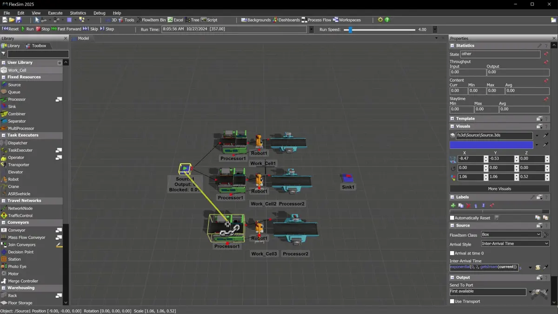558x314 pixels.
Task: Open the Send To Port dropdown arrow
Action: click(x=530, y=293)
